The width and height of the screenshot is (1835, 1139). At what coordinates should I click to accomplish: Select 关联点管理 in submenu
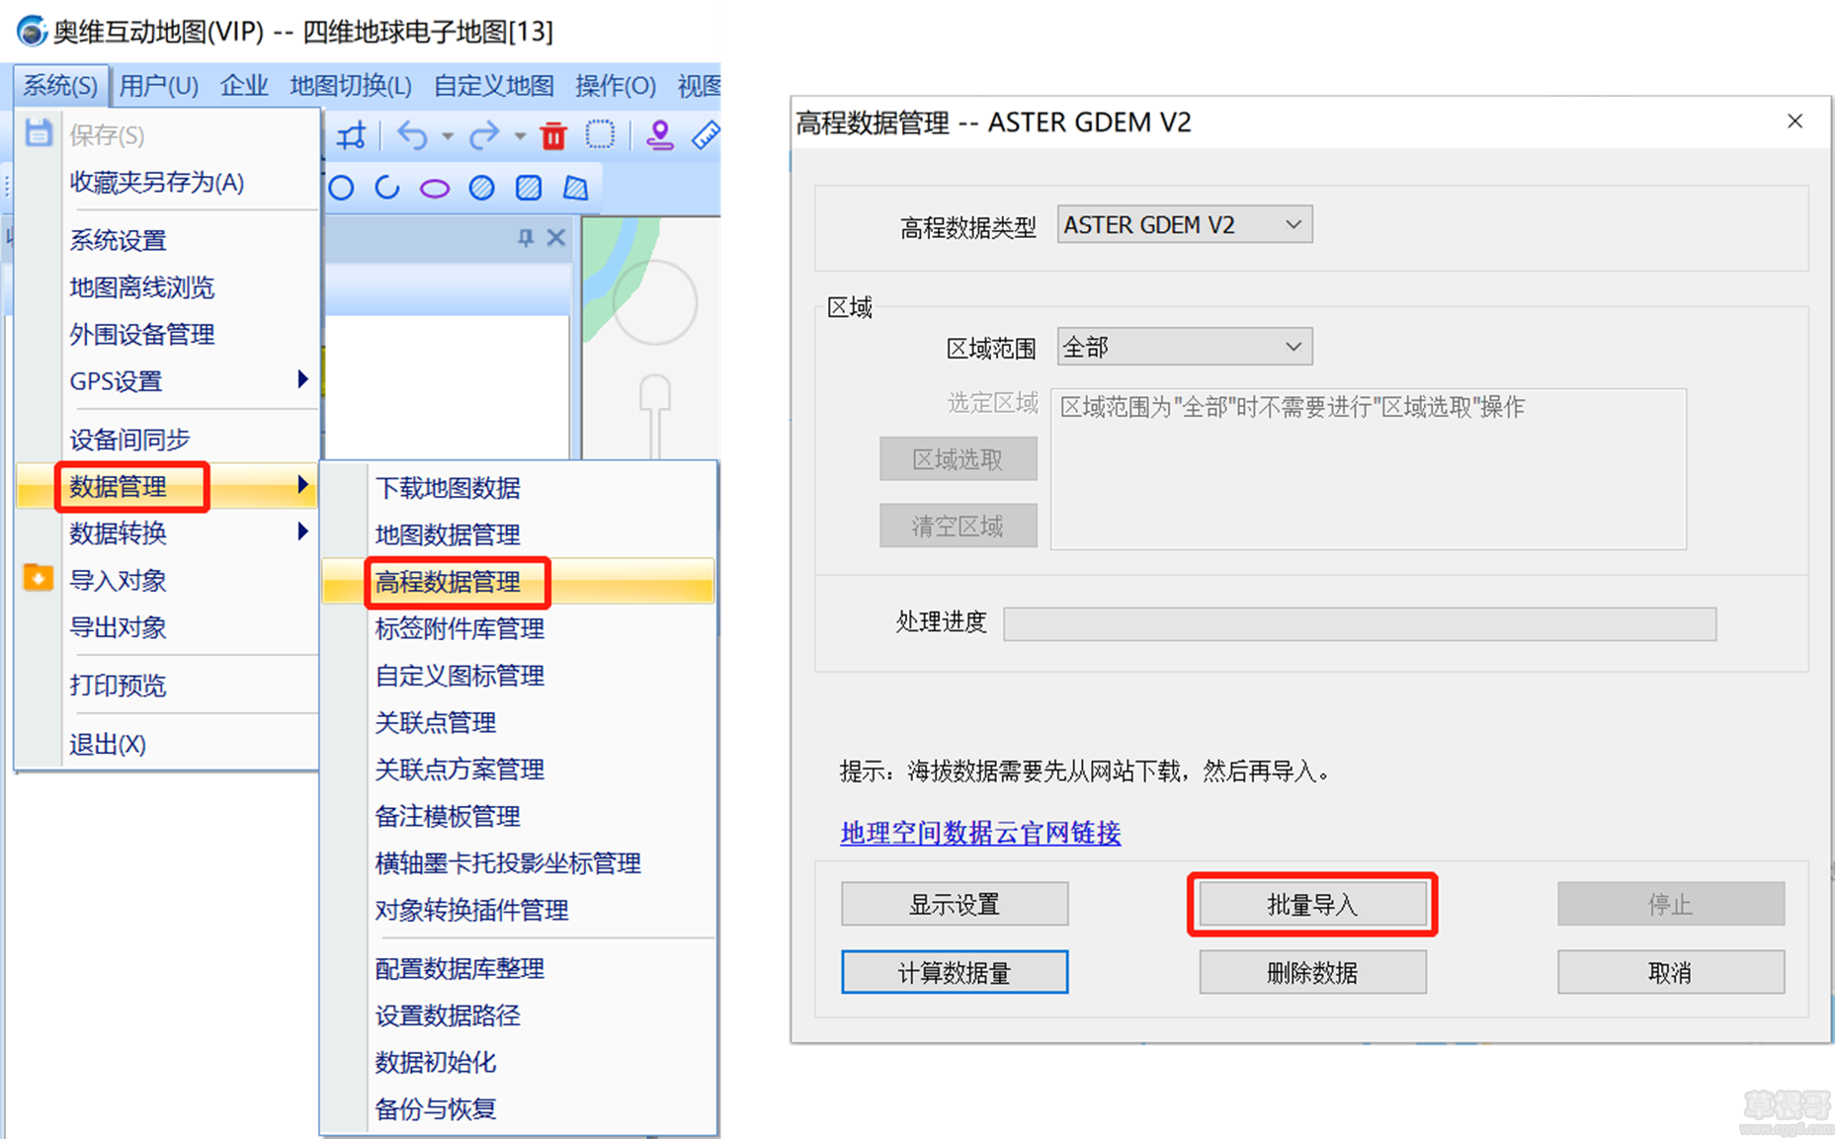tap(518, 722)
